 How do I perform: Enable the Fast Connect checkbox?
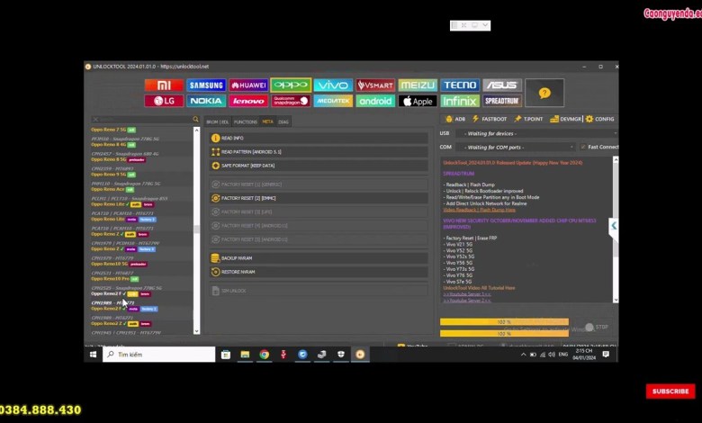point(581,147)
